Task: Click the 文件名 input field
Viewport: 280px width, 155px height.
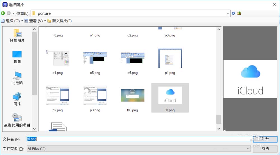Action: click(139, 139)
